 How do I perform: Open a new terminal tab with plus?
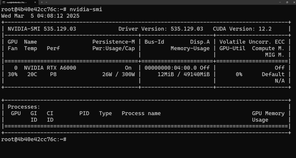42,2
